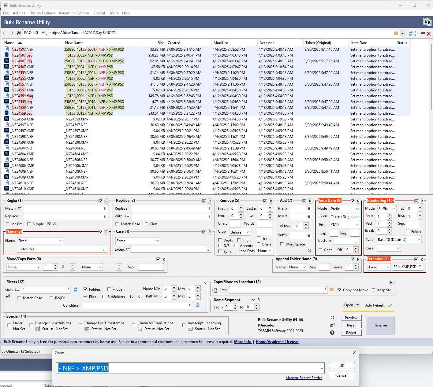433x387 pixels.
Task: Enable the Word Space checkbox
Action: pos(282,244)
